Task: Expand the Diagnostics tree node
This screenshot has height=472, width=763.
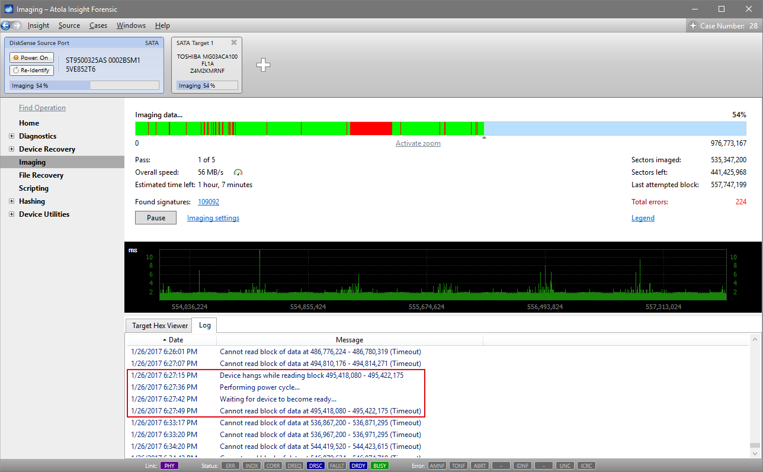Action: pyautogui.click(x=12, y=136)
